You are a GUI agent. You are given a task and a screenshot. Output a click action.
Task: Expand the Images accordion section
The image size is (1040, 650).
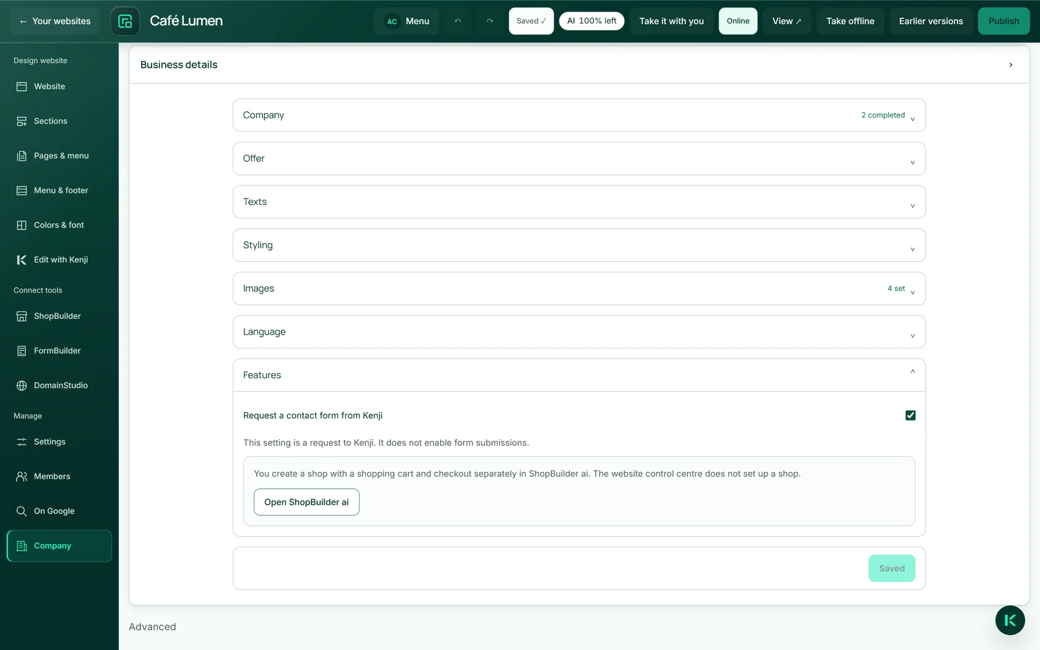(579, 289)
